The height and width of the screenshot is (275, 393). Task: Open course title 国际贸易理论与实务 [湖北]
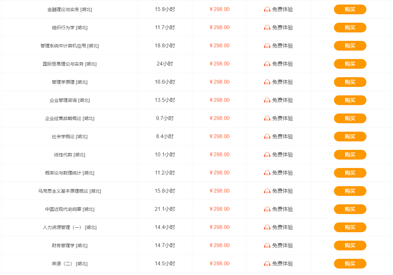69,64
